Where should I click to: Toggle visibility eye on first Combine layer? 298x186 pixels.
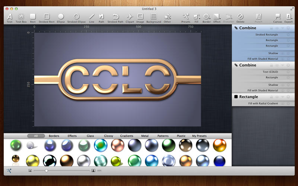click(x=277, y=28)
